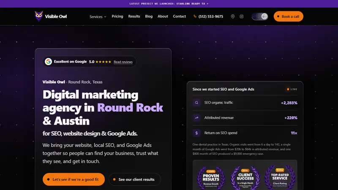Navigate to the About page
Viewport: 338px width, 190px height.
pyautogui.click(x=163, y=16)
